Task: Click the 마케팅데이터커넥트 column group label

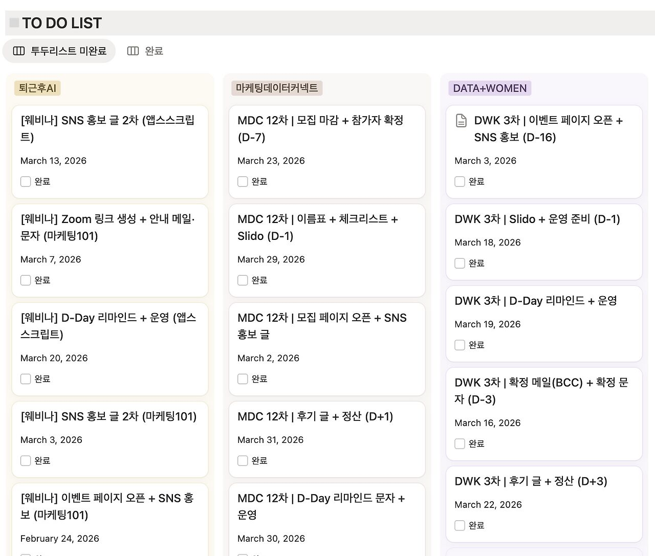Action: click(x=277, y=88)
